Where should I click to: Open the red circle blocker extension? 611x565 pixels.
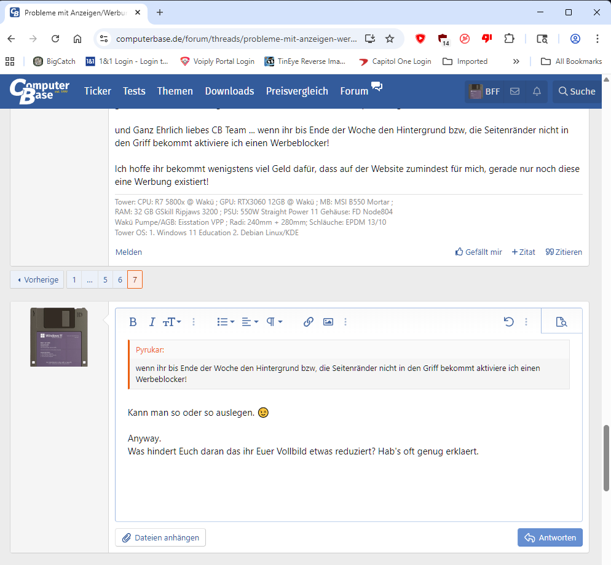[x=465, y=39]
